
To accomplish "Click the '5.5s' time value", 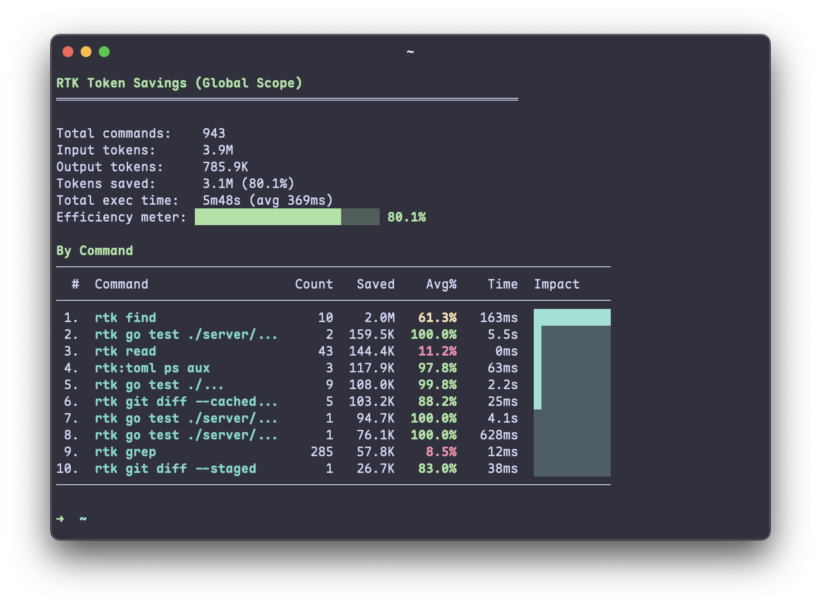I will 502,334.
